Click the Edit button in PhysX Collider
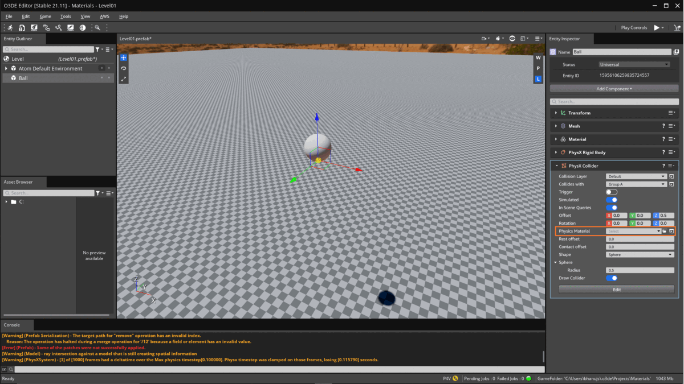The image size is (684, 384). (x=617, y=290)
